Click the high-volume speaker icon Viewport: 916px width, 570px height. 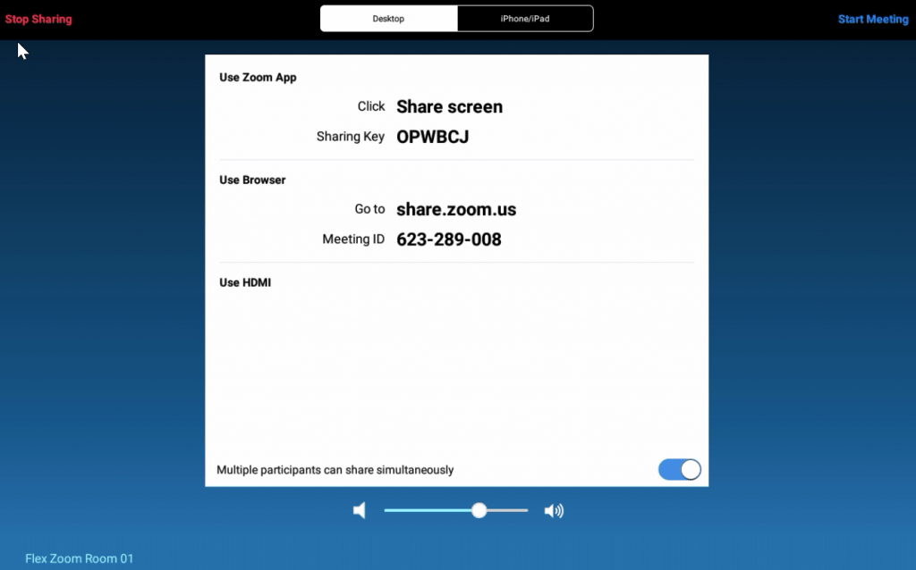(x=555, y=511)
